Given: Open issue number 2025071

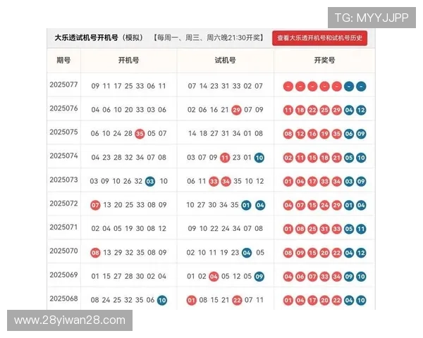Looking at the screenshot, I should point(63,227).
